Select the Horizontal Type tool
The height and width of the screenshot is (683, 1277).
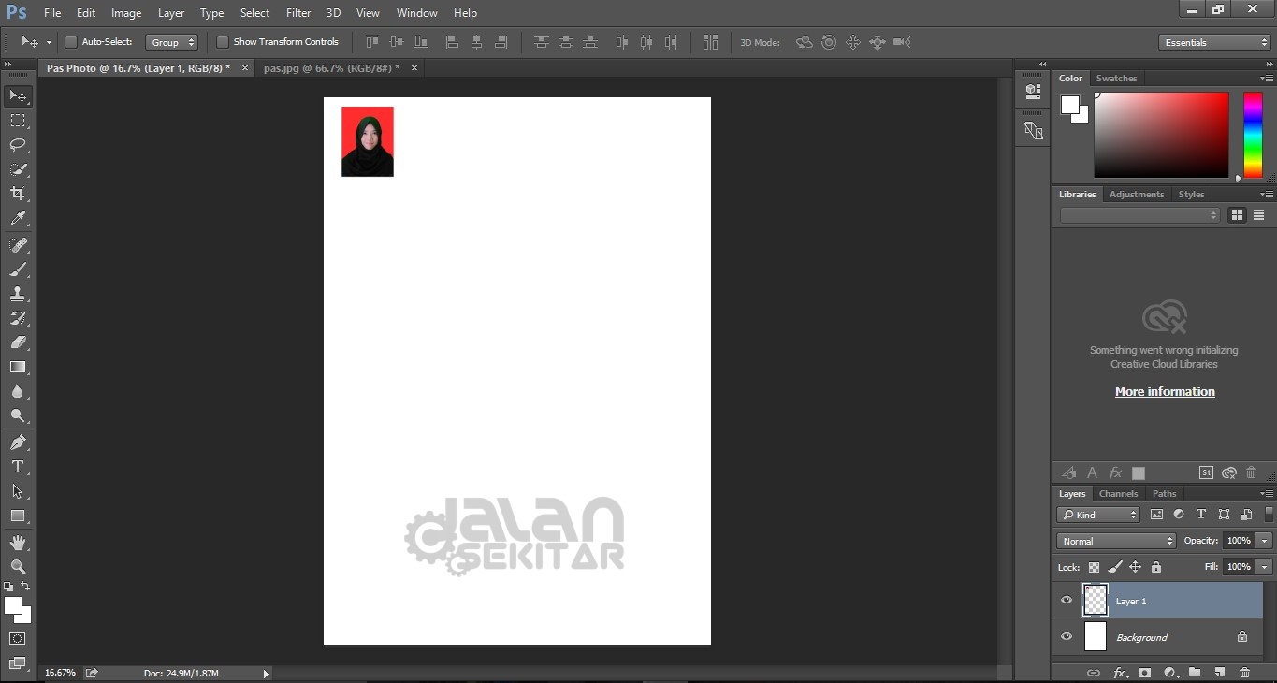pyautogui.click(x=17, y=466)
